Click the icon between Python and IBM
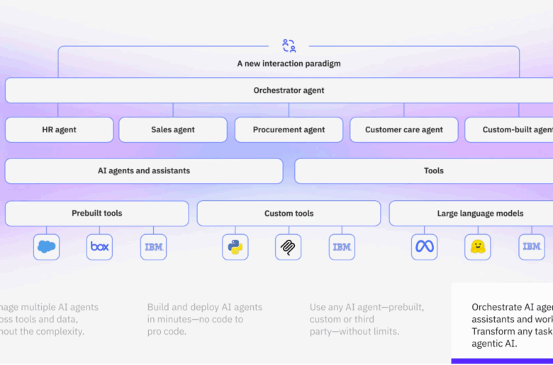This screenshot has width=553, height=365. click(x=289, y=247)
